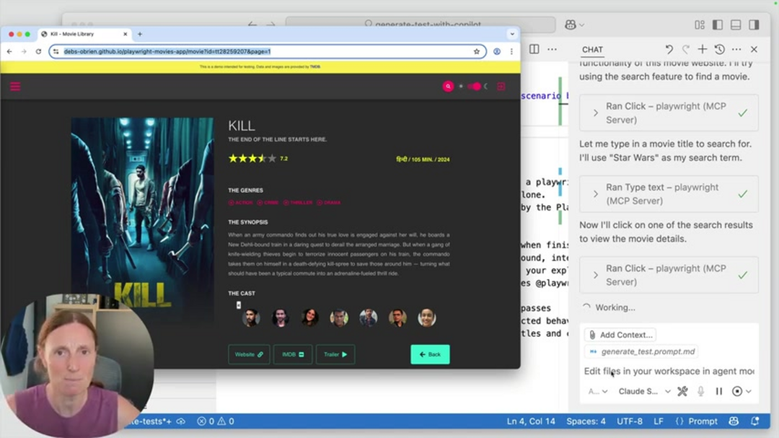
Task: Open the hamburger menu in movie app
Action: point(15,87)
